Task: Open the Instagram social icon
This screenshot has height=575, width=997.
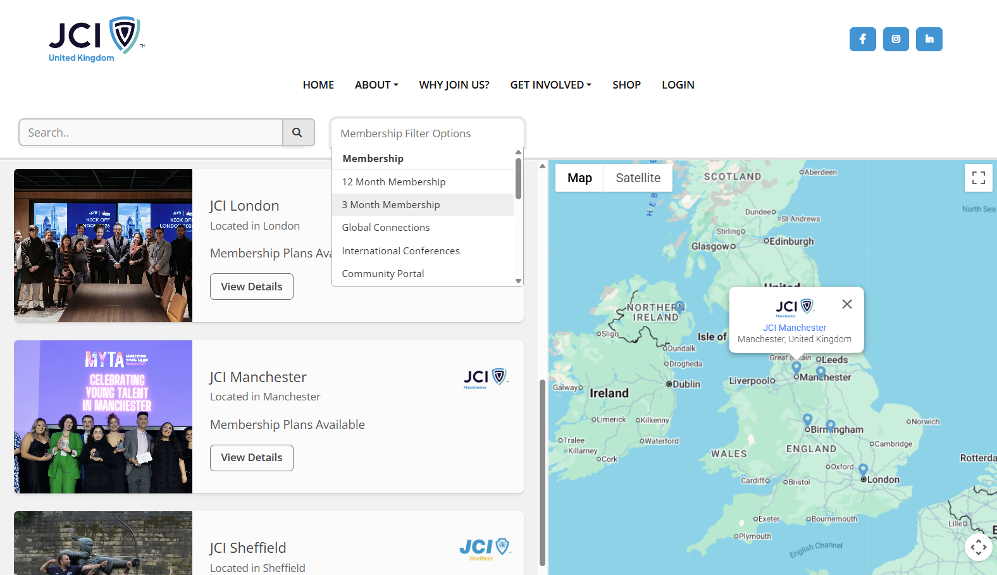Action: pos(896,39)
